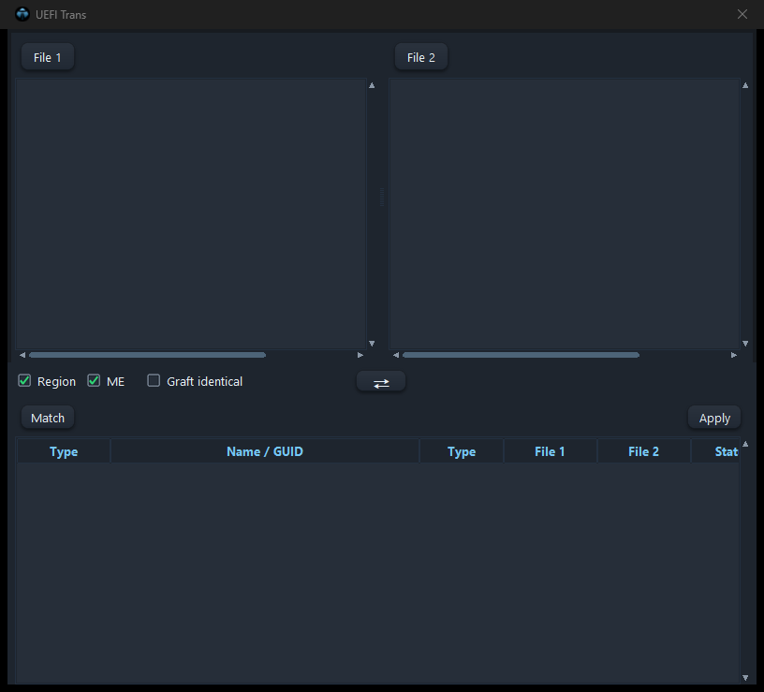
Task: Click results table scroll up arrow
Action: (x=745, y=444)
